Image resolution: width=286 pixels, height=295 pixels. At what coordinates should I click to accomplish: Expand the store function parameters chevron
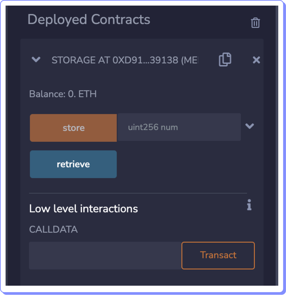pyautogui.click(x=249, y=126)
